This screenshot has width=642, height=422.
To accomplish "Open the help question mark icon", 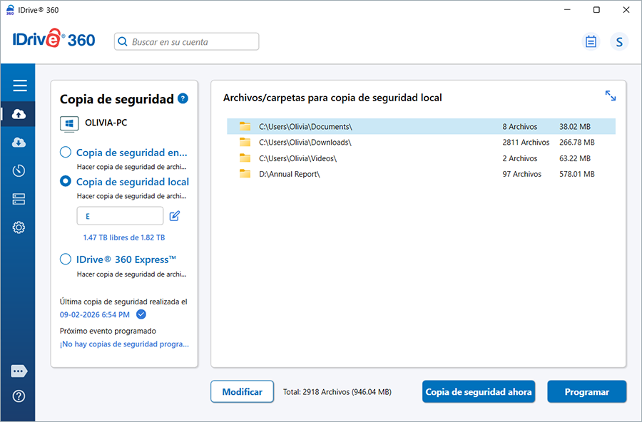I will 19,396.
